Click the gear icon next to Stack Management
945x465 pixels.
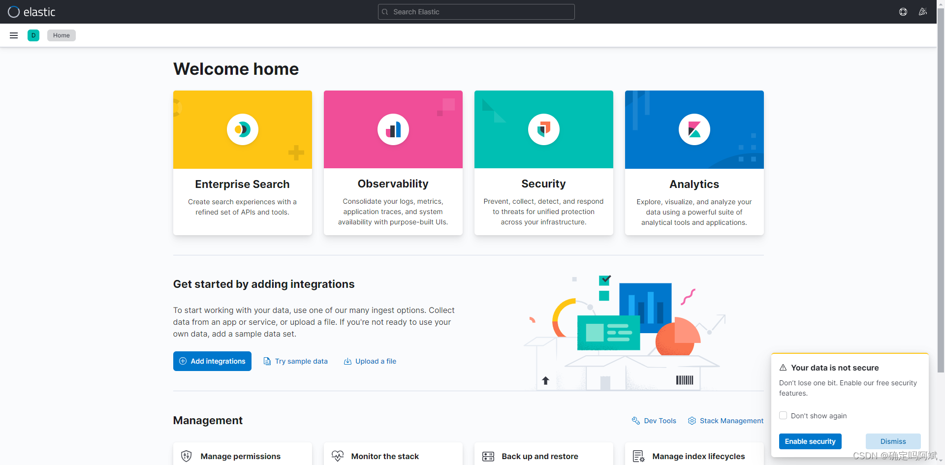(x=692, y=421)
